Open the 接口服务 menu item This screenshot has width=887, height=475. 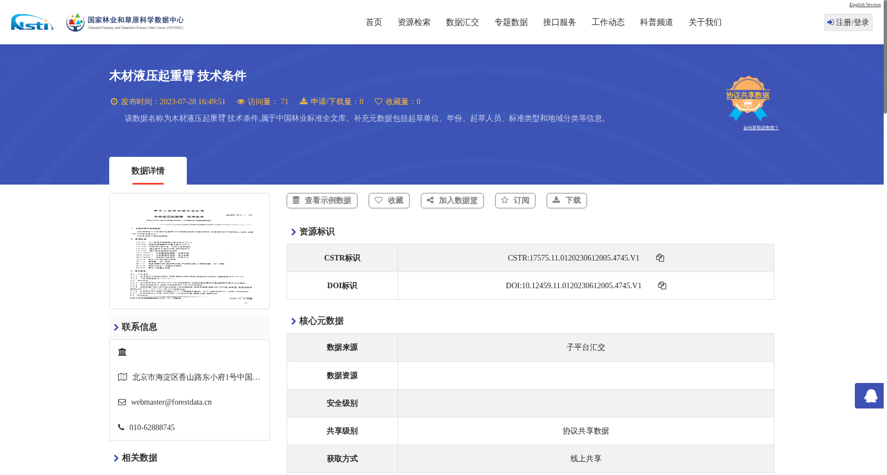[559, 22]
